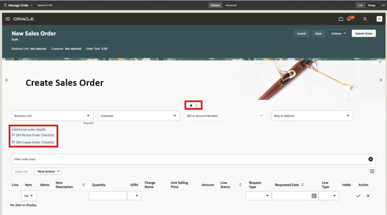Select the second carousel page dot
This screenshot has height=215, width=387.
[196, 105]
